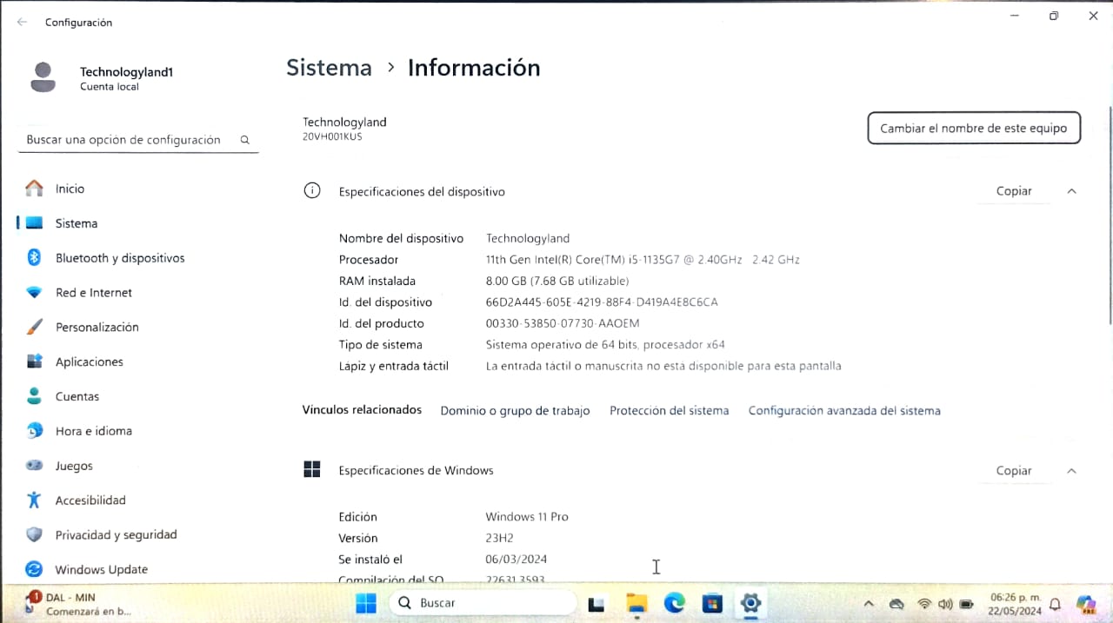Click the volume speaker tray icon
Image resolution: width=1113 pixels, height=623 pixels.
(x=945, y=604)
